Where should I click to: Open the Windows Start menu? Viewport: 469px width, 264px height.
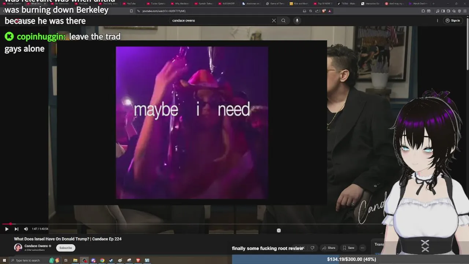point(4,260)
